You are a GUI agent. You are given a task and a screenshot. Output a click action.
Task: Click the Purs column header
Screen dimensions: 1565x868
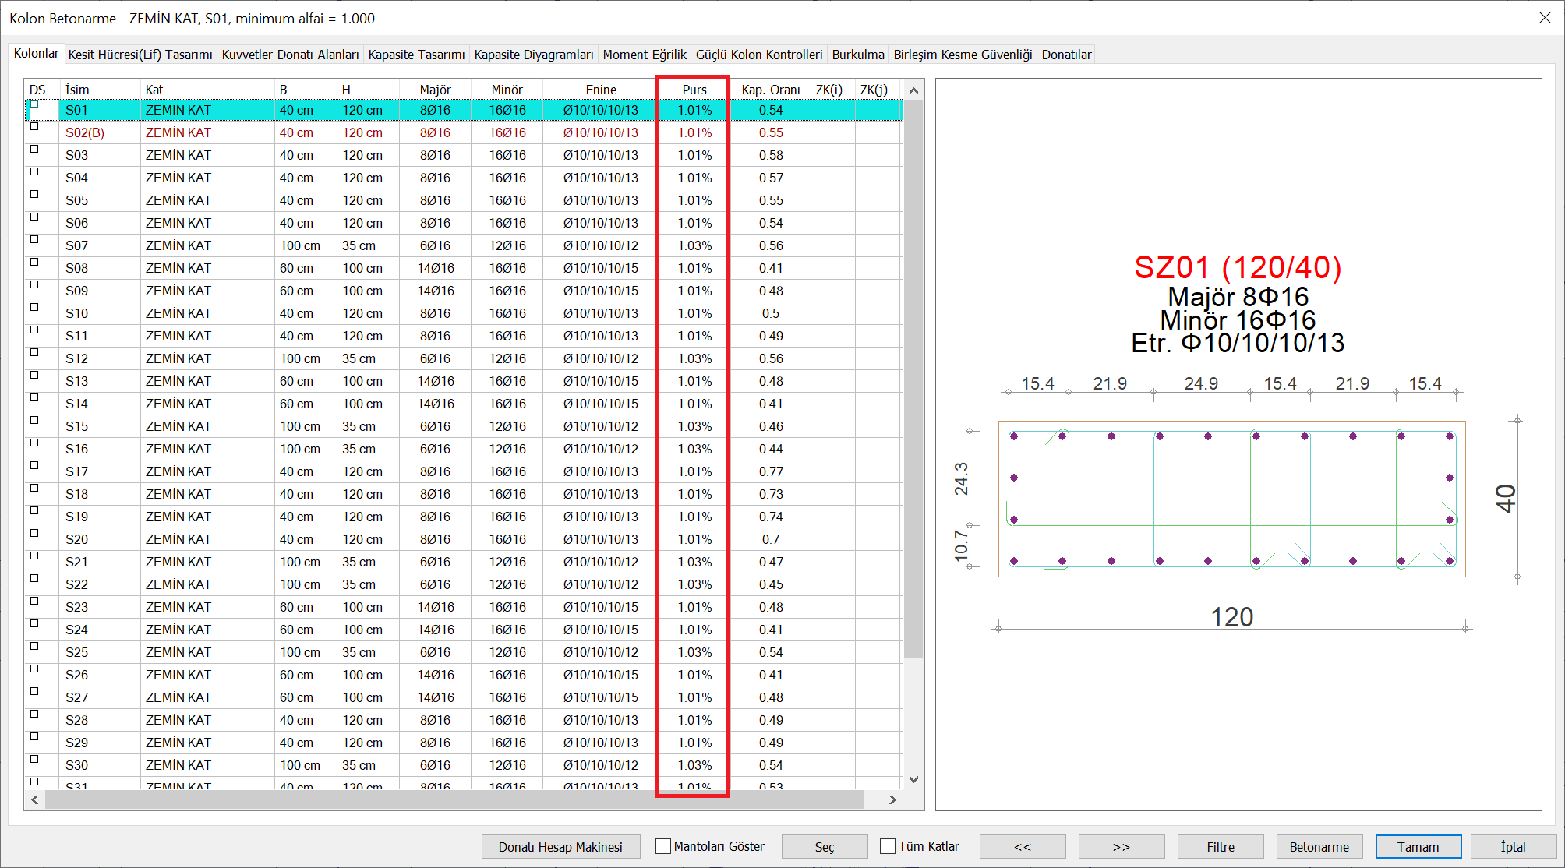tap(694, 90)
